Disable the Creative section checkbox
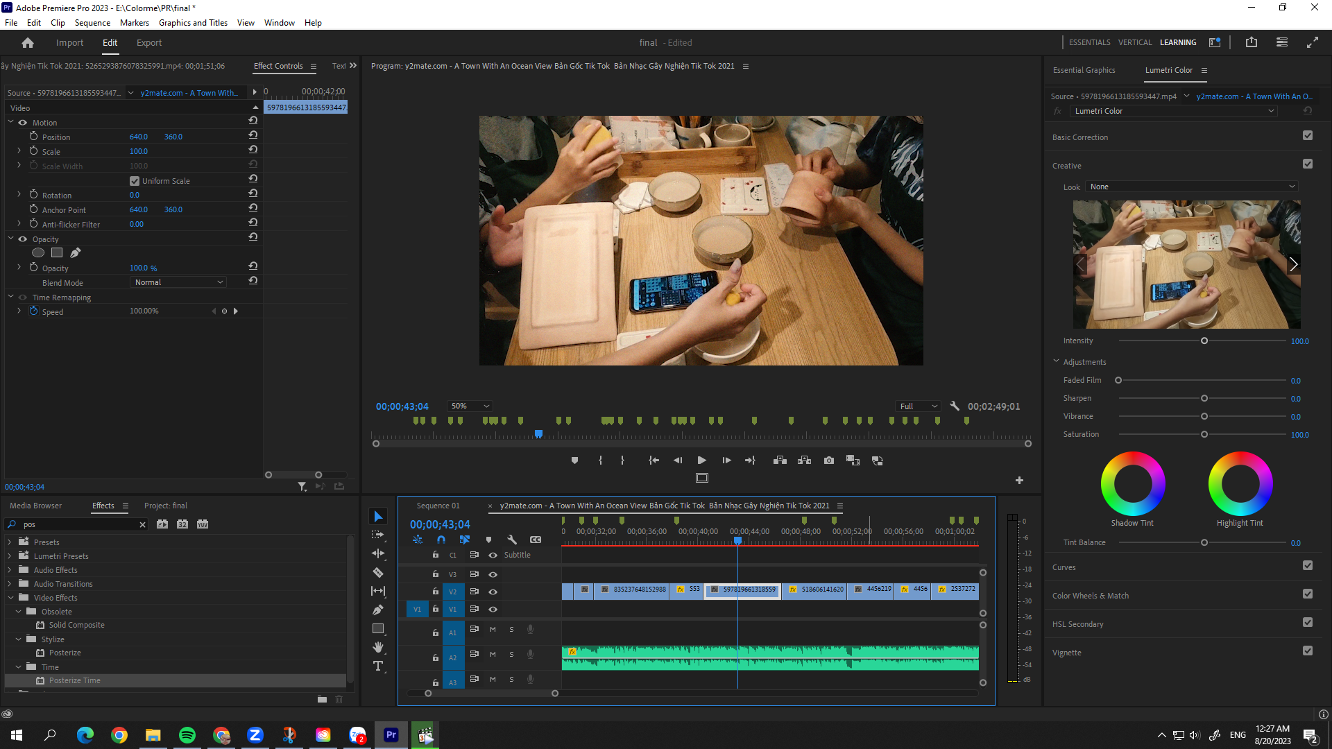The width and height of the screenshot is (1332, 749). click(1308, 164)
